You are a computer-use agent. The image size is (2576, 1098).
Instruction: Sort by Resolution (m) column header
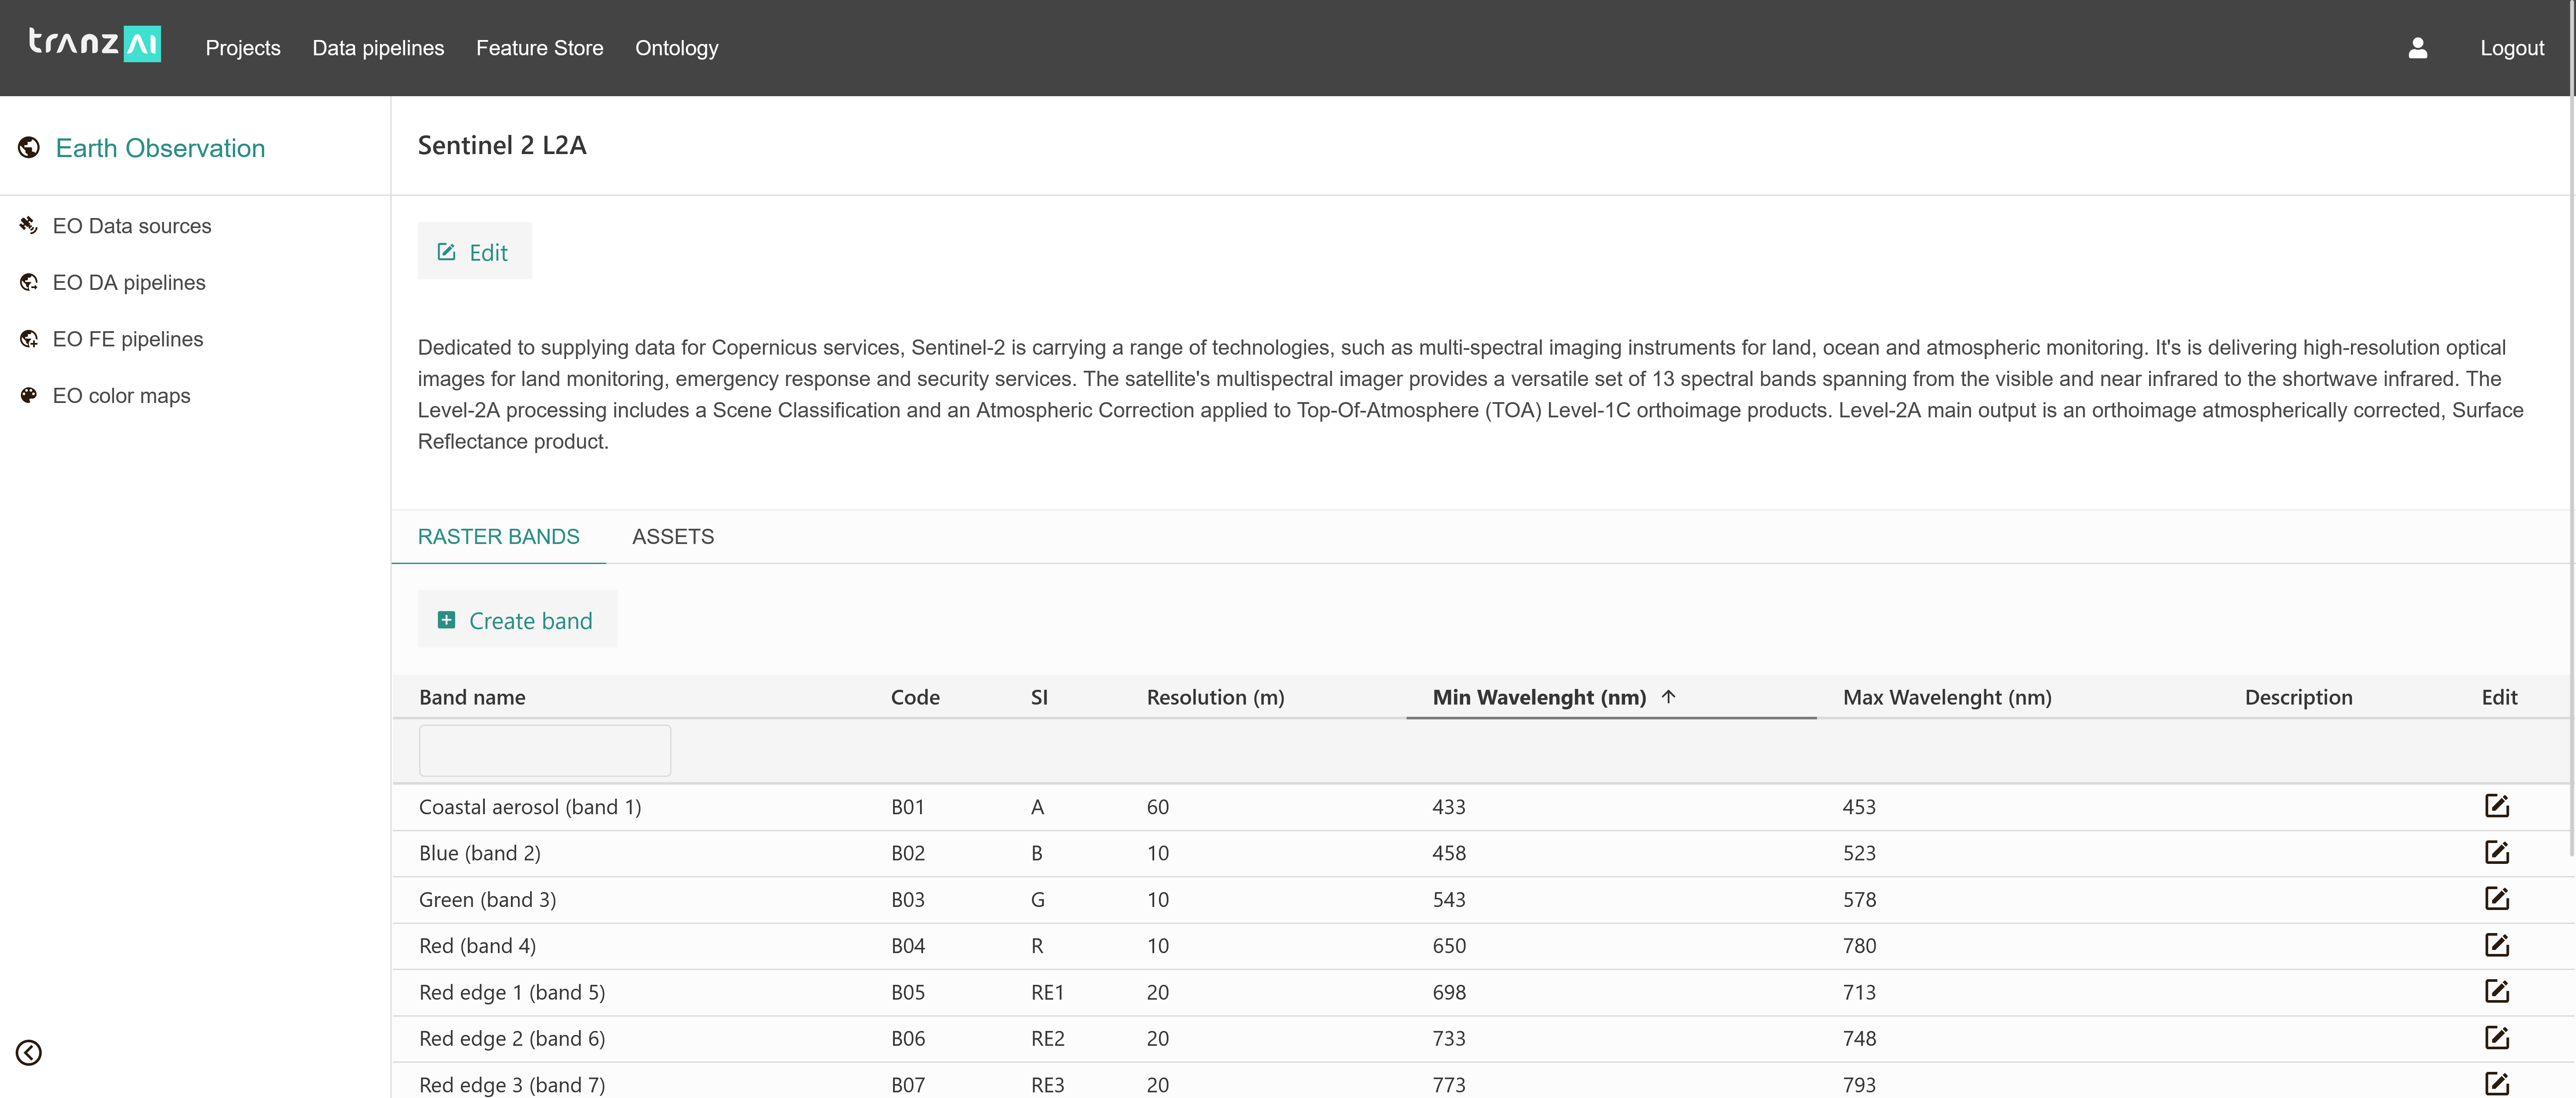pos(1215,697)
